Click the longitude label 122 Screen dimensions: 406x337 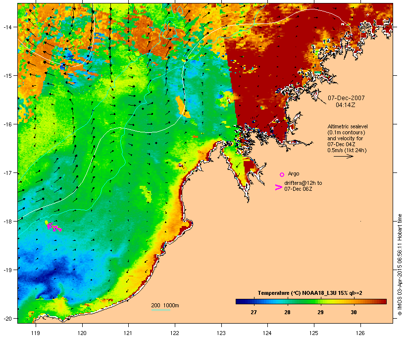pos(175,333)
